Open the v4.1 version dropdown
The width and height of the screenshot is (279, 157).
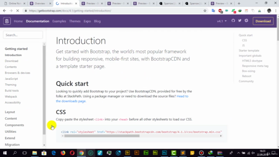coord(222,21)
